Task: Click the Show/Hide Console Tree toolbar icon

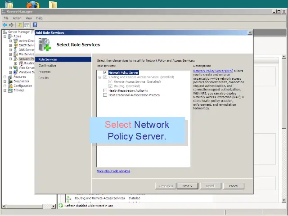Action: (27, 25)
